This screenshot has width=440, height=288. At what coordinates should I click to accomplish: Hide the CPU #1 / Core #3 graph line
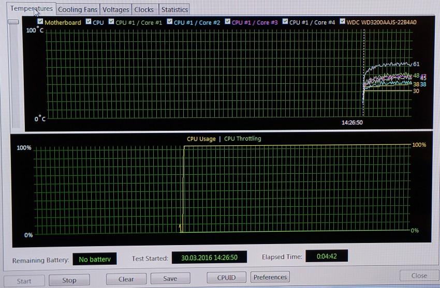point(227,22)
